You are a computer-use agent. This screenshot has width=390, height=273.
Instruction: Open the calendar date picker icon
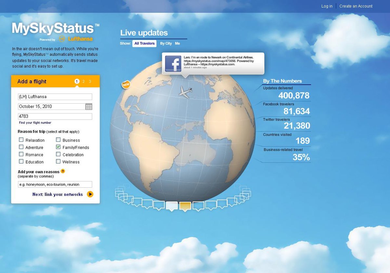coord(89,107)
